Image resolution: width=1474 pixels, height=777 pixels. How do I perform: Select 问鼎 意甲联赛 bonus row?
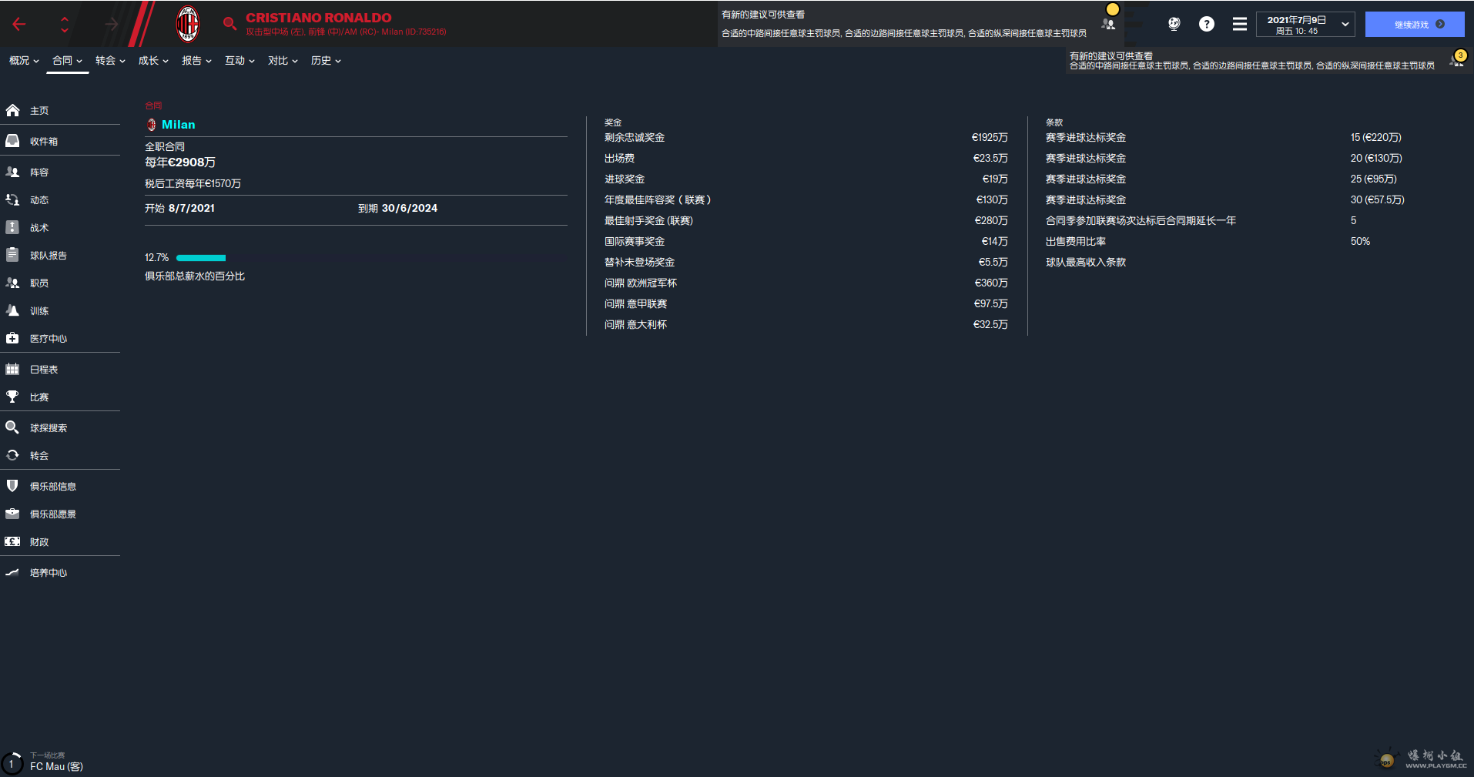pos(806,304)
